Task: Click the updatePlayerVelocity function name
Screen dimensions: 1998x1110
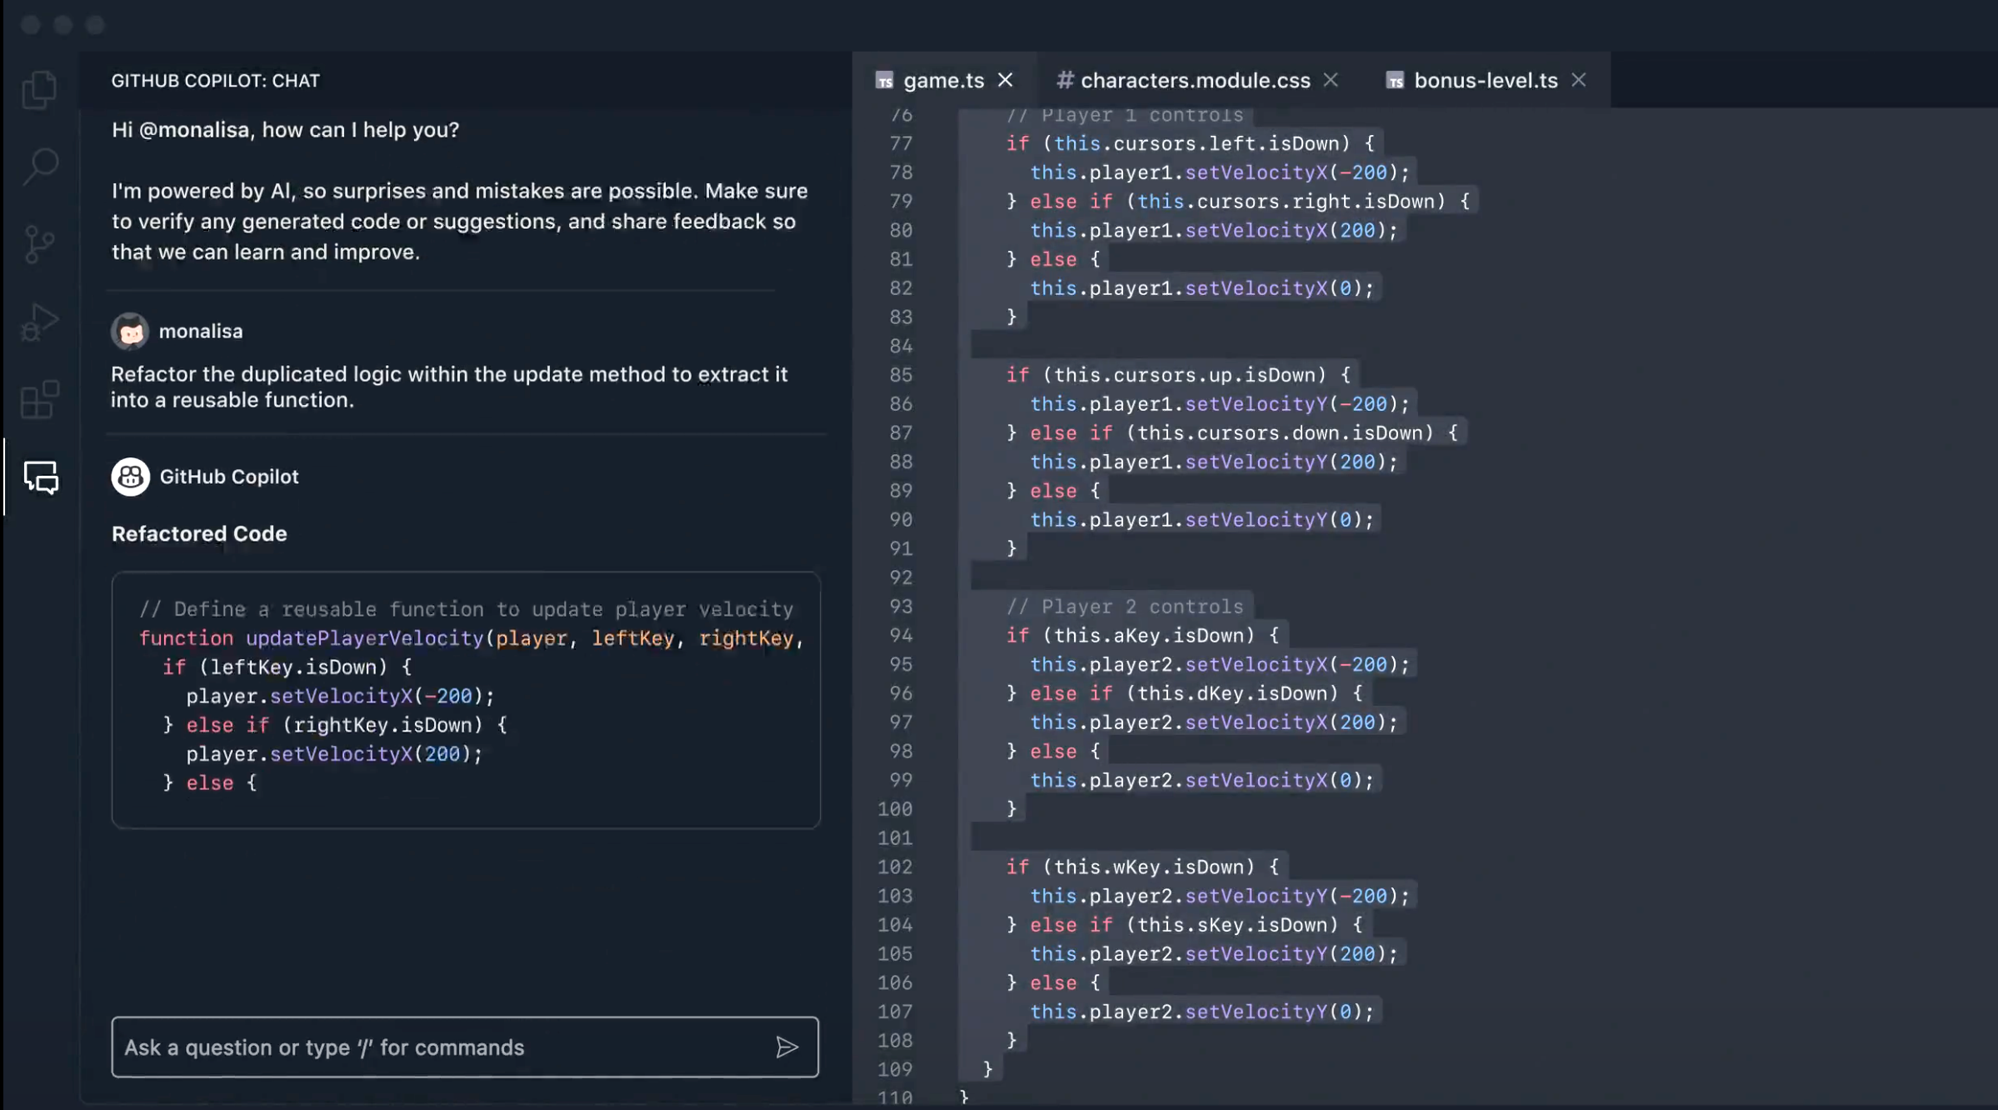Action: pos(364,638)
